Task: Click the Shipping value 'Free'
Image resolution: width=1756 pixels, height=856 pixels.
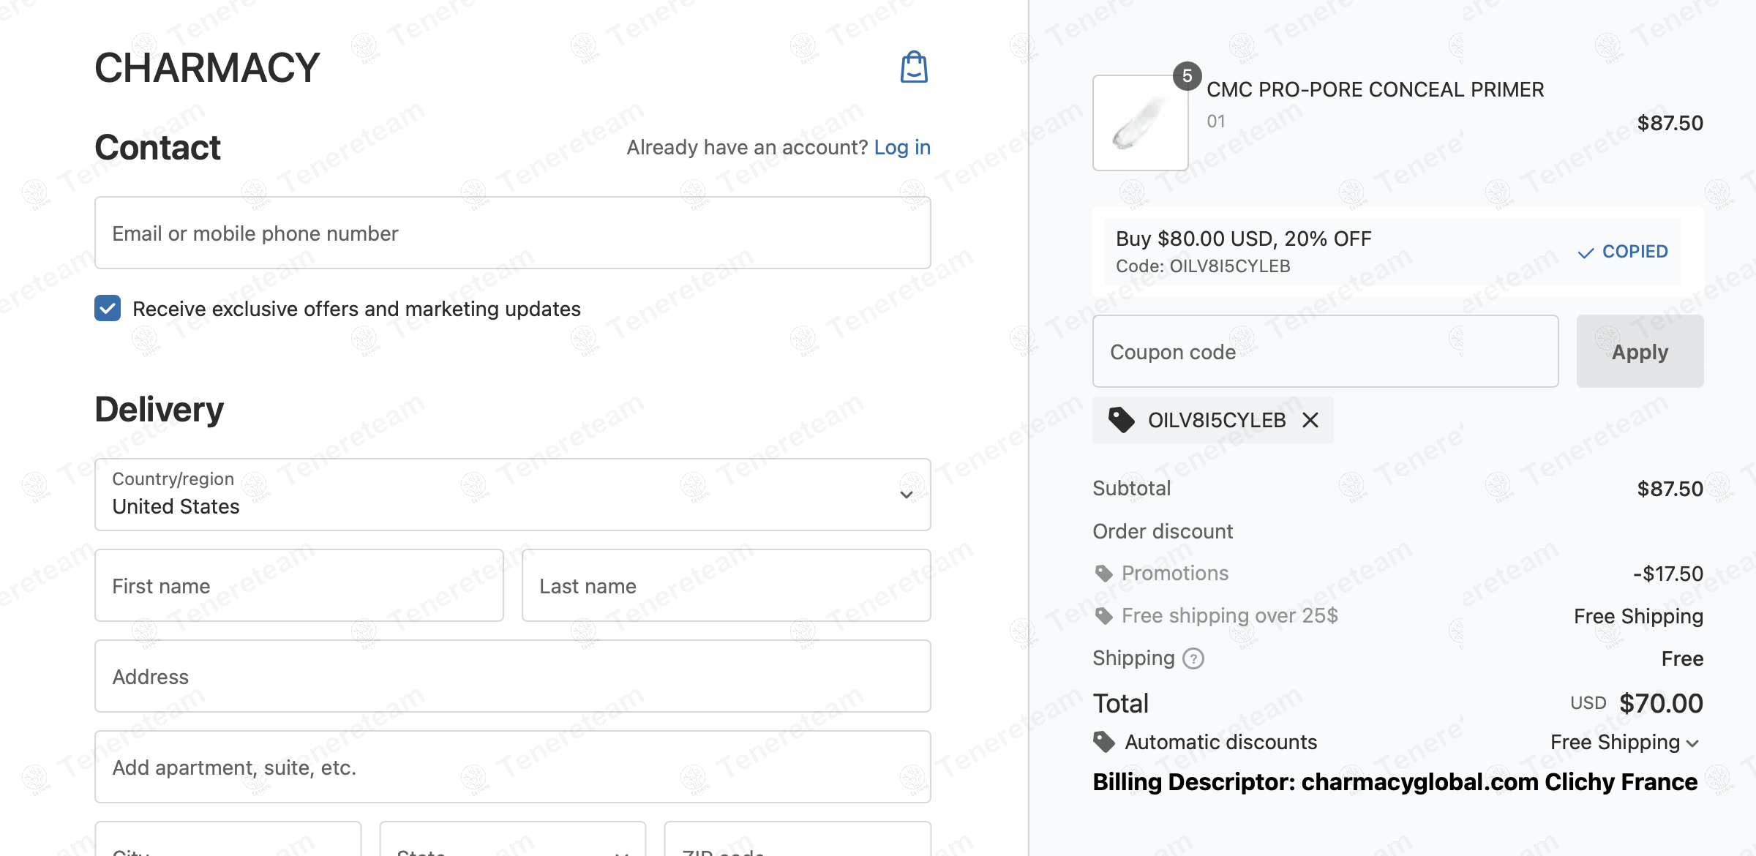Action: 1682,658
